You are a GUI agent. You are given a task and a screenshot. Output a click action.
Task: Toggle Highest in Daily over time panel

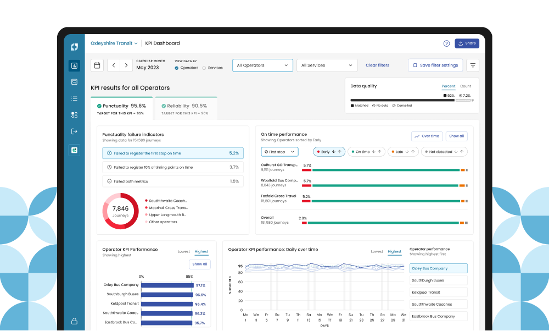pyautogui.click(x=395, y=251)
